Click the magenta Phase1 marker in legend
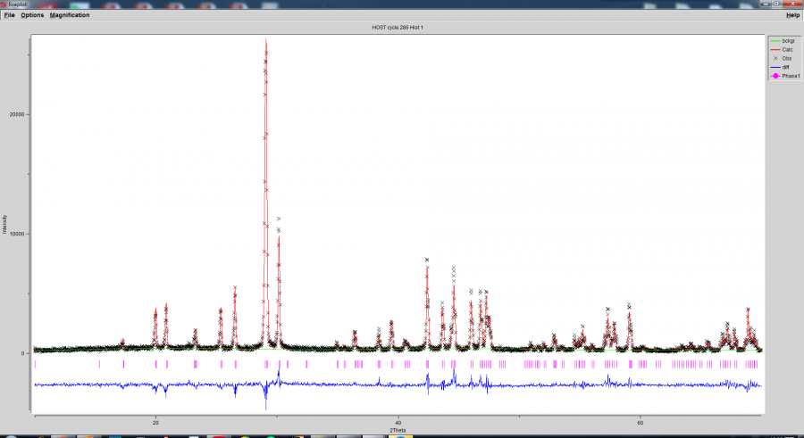This screenshot has width=804, height=438. (x=775, y=76)
